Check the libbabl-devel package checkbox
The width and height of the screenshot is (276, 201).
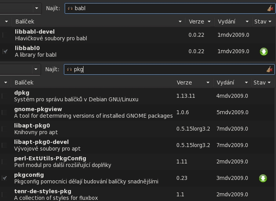tap(5, 35)
